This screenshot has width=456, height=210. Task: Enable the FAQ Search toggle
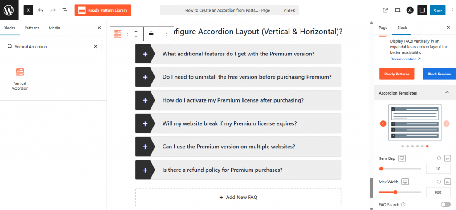point(445,205)
